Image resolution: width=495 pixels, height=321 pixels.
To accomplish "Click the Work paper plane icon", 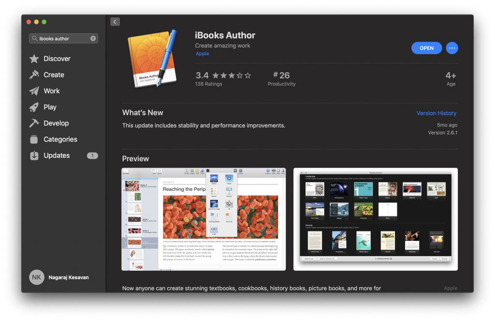I will click(x=34, y=91).
